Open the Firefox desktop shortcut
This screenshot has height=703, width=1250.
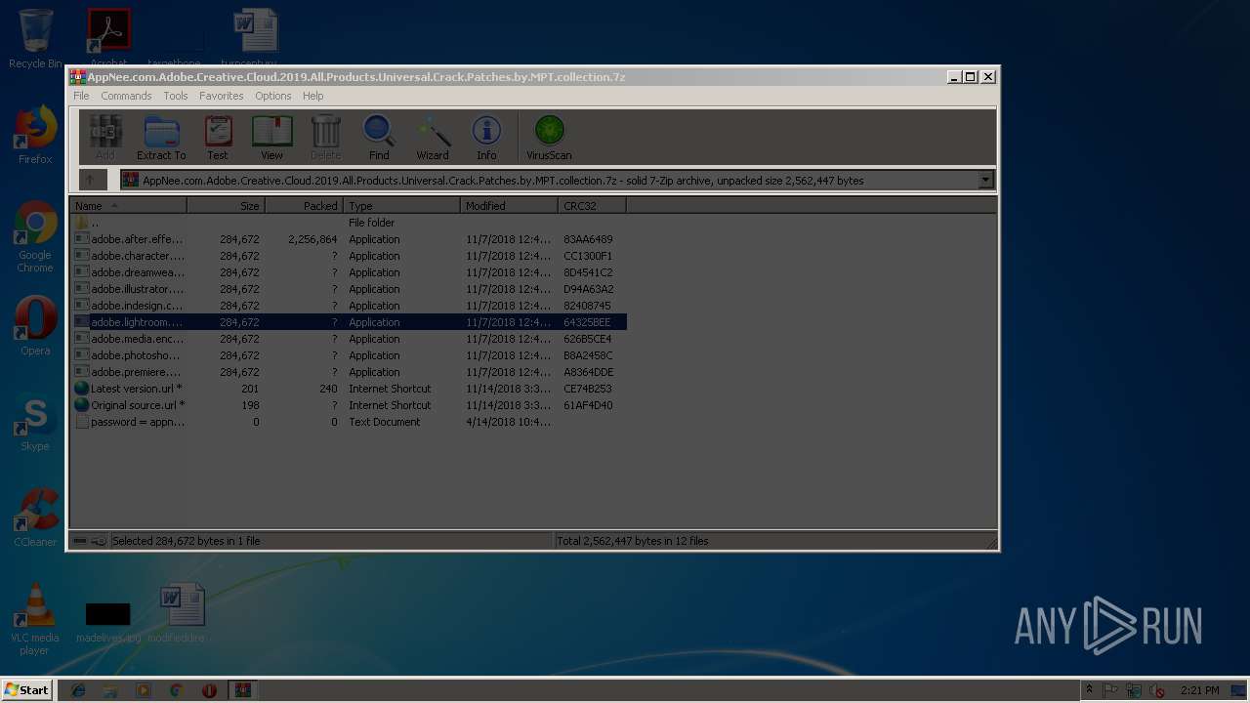pos(35,135)
